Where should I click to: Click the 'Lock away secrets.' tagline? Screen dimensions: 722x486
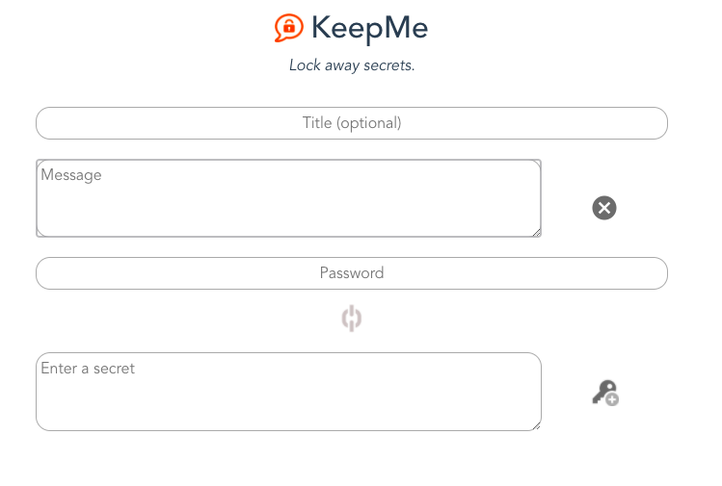(352, 65)
